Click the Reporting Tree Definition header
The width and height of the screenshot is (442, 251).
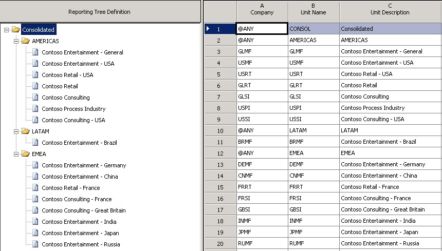100,11
